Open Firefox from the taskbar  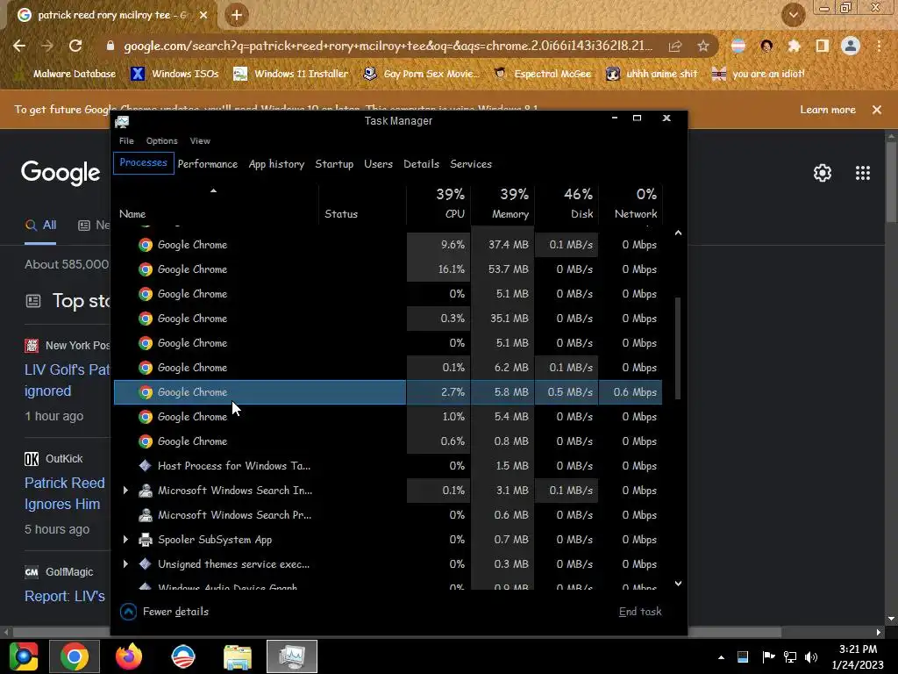(129, 656)
